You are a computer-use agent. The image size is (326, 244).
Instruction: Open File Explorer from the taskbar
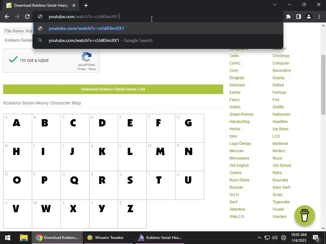24,238
